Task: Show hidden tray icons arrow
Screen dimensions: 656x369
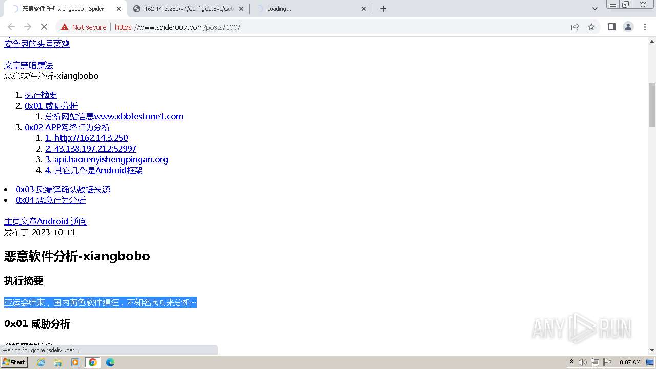Action: coord(571,362)
